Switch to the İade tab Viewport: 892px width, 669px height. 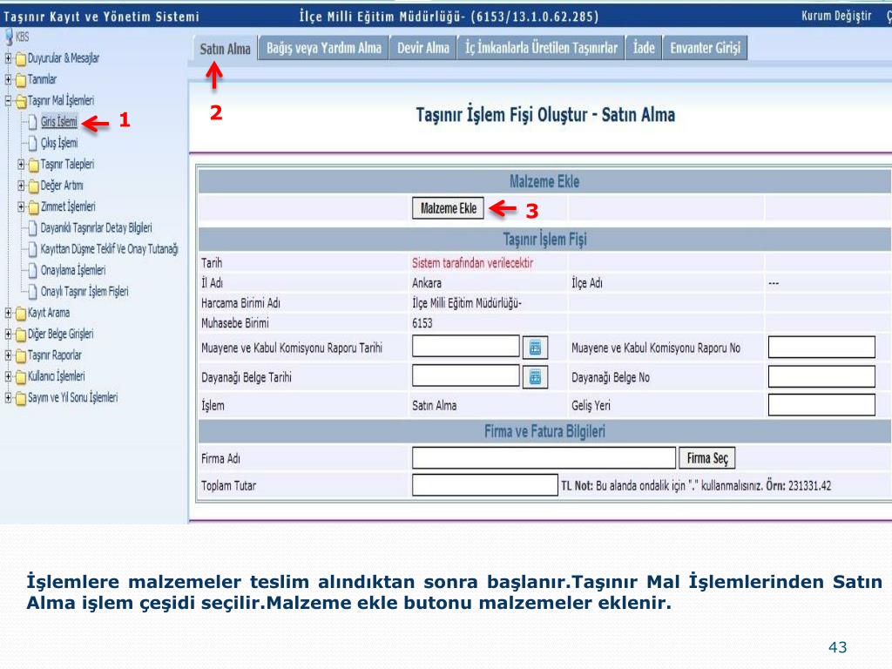click(644, 49)
